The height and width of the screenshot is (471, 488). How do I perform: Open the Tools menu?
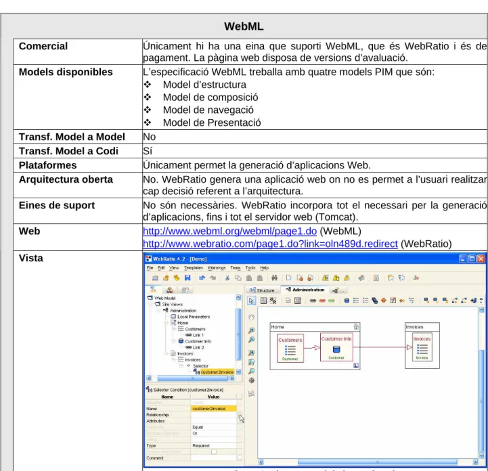pyautogui.click(x=250, y=268)
